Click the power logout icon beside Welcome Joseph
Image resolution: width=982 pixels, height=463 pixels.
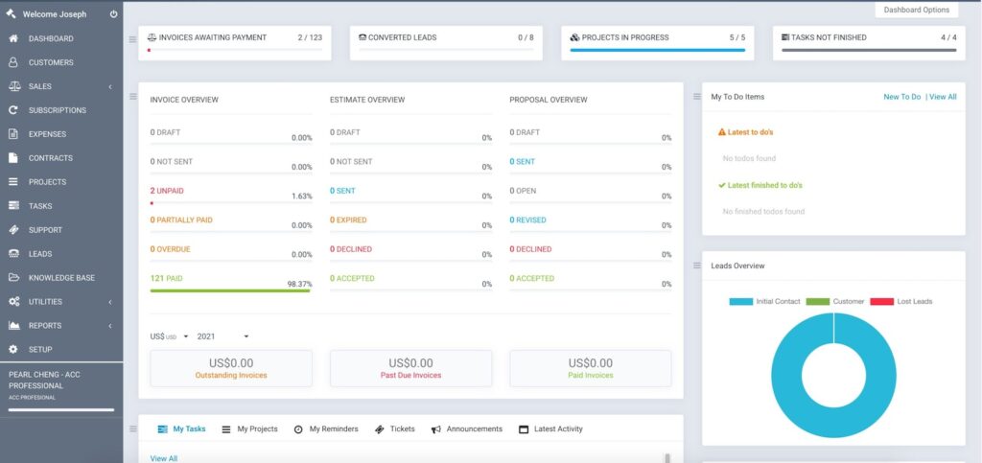tap(113, 14)
